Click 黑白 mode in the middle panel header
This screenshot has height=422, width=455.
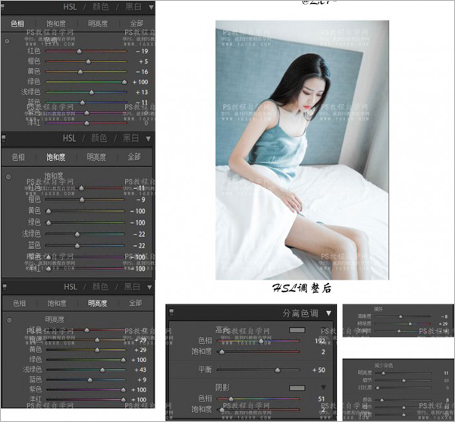tap(130, 138)
